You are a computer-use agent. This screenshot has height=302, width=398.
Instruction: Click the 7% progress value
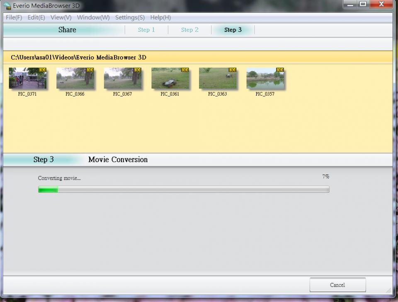pyautogui.click(x=326, y=177)
